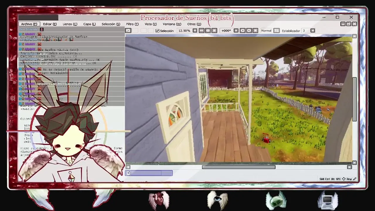Open the Archivo menu
Viewport: 375px width, 211px height.
29,24
